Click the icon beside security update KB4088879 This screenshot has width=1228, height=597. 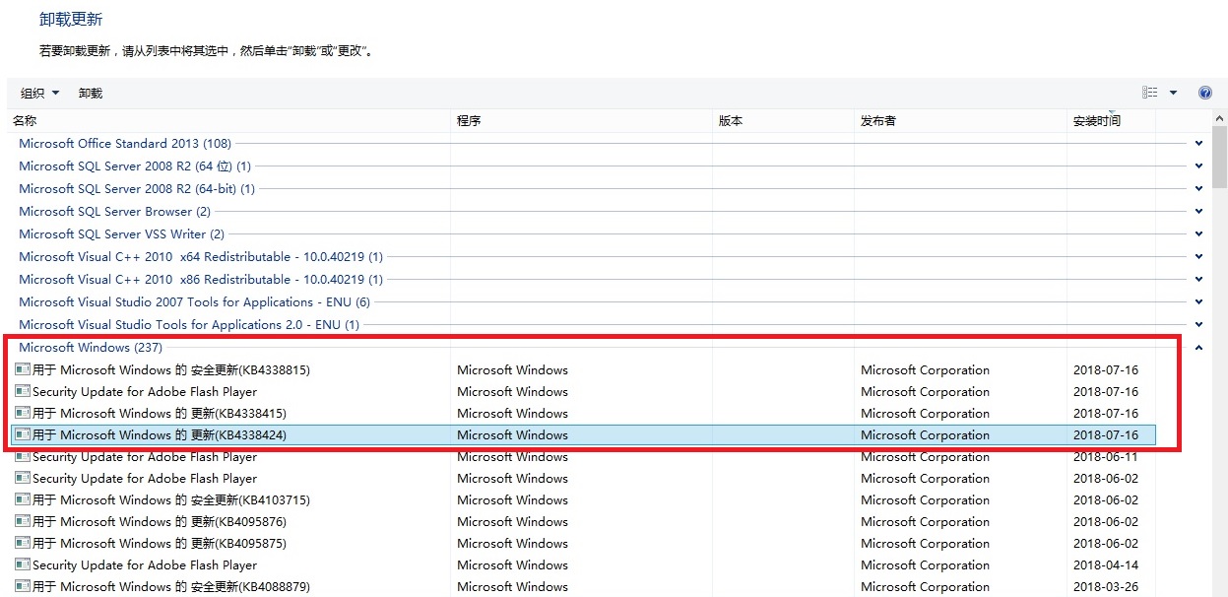click(x=23, y=587)
